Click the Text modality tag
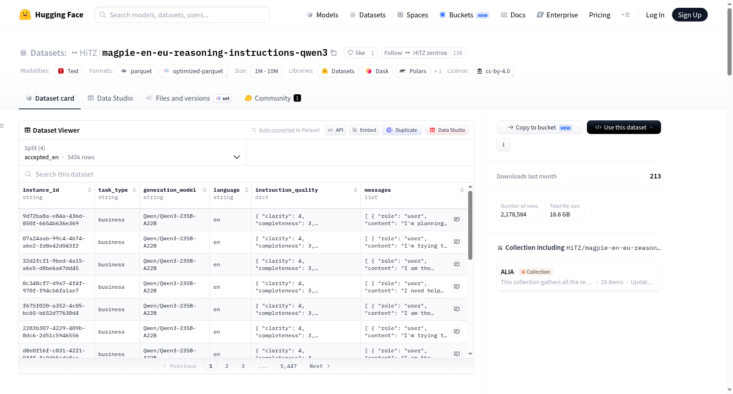The width and height of the screenshot is (733, 394). click(68, 71)
